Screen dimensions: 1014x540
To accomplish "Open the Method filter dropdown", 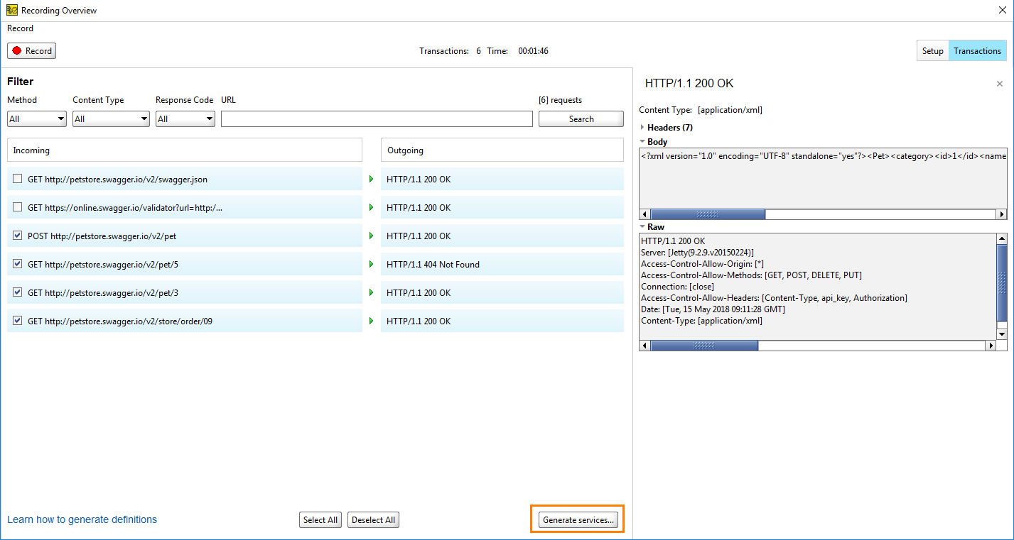I will [x=62, y=118].
